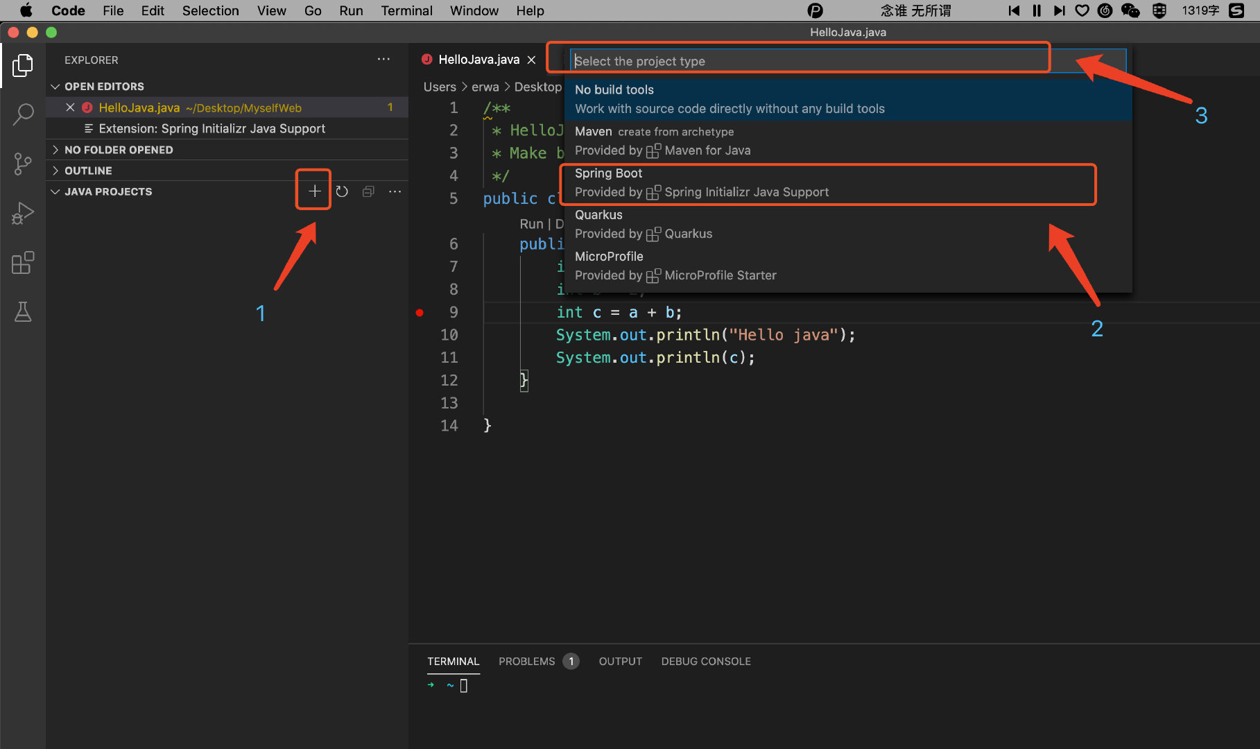Switch to the Problems panel tab
1260x749 pixels.
tap(538, 661)
